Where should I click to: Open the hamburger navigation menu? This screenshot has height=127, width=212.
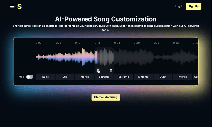tap(12, 6)
